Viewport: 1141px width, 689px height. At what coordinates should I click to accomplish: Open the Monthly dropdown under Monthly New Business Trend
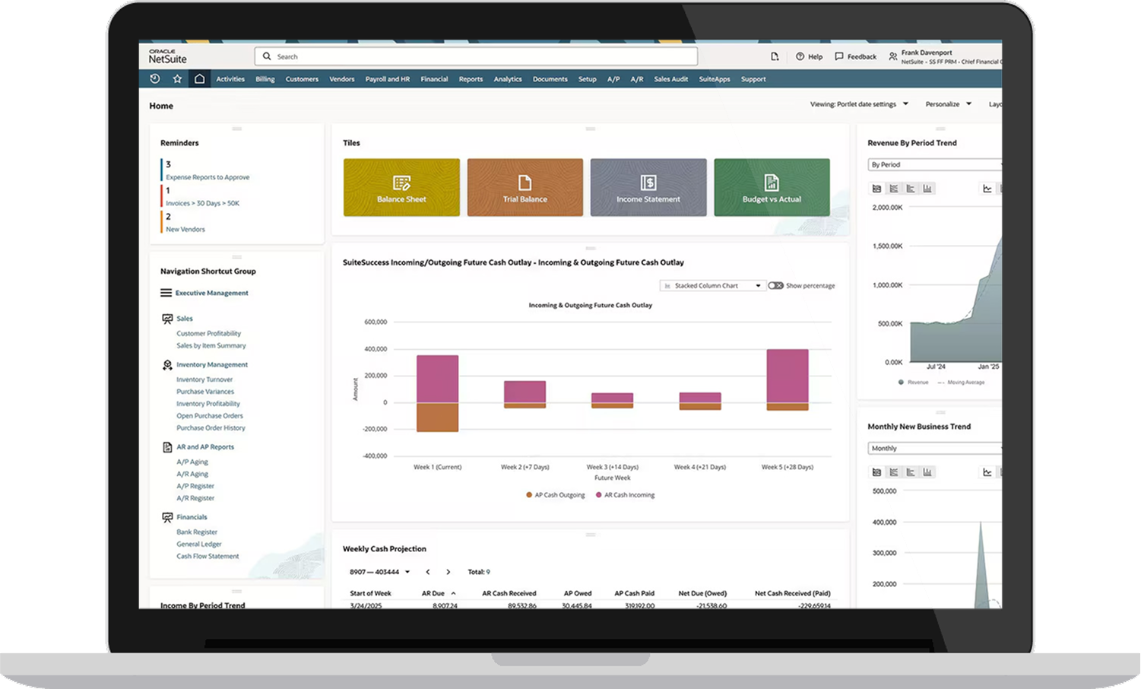933,448
